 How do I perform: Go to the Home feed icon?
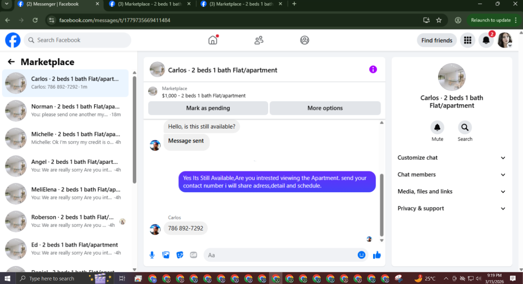[213, 40]
